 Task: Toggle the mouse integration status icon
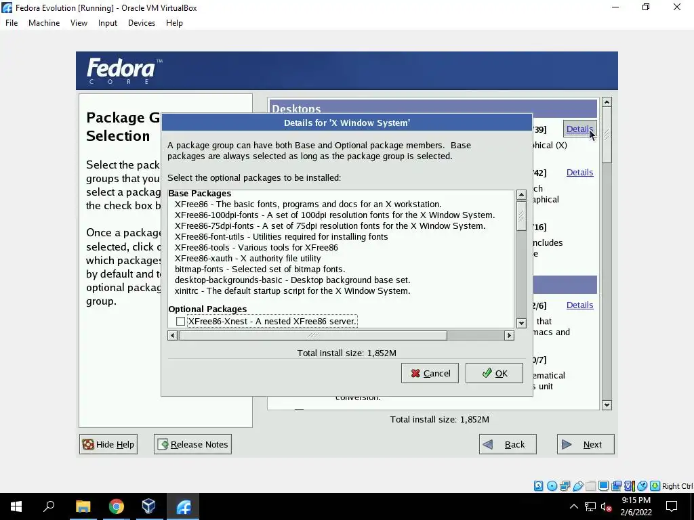pos(642,486)
